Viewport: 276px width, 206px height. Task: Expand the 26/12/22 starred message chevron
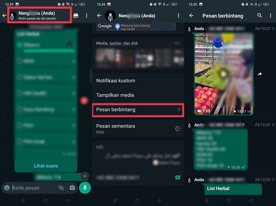click(x=273, y=28)
